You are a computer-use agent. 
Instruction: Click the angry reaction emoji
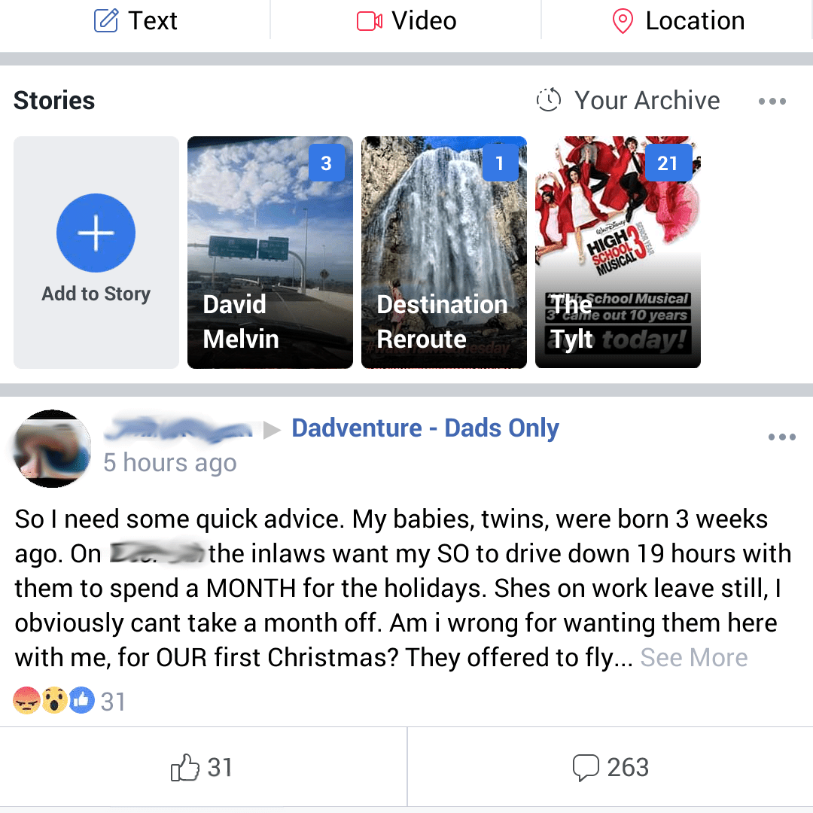(x=26, y=702)
